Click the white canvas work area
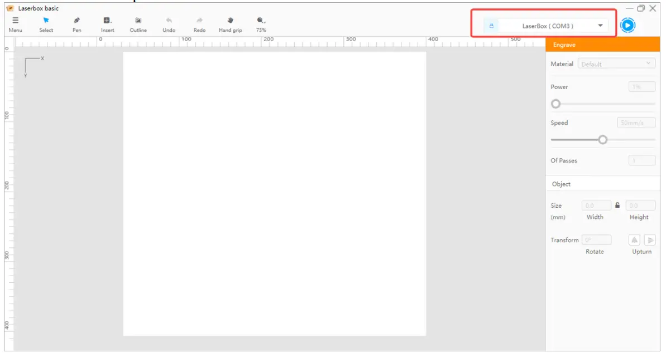The height and width of the screenshot is (353, 666). 275,194
